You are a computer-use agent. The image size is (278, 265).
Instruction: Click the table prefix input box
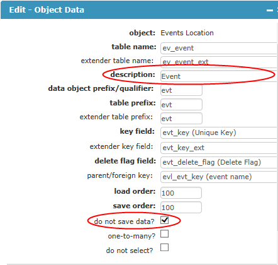[x=181, y=105]
